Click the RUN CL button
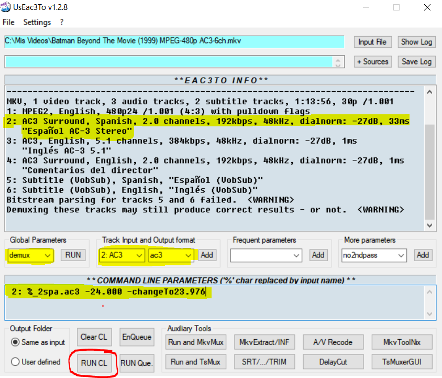 click(94, 363)
